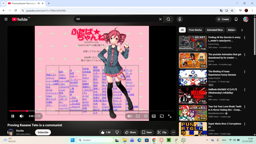Go to the YouTube home logo
The image size is (256, 144).
(20, 19)
